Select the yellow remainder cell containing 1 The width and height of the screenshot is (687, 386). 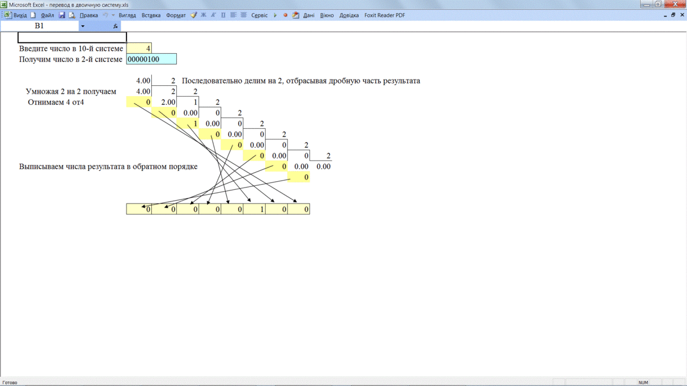[x=188, y=124]
